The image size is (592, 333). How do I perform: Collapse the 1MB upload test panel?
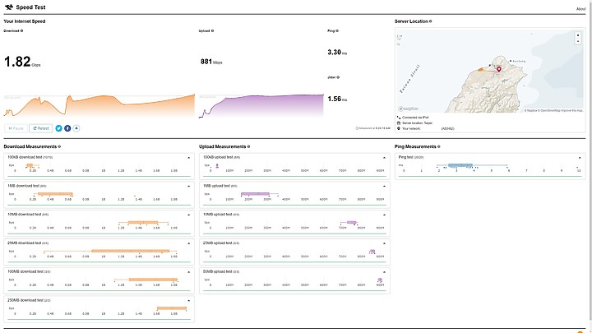coord(384,186)
